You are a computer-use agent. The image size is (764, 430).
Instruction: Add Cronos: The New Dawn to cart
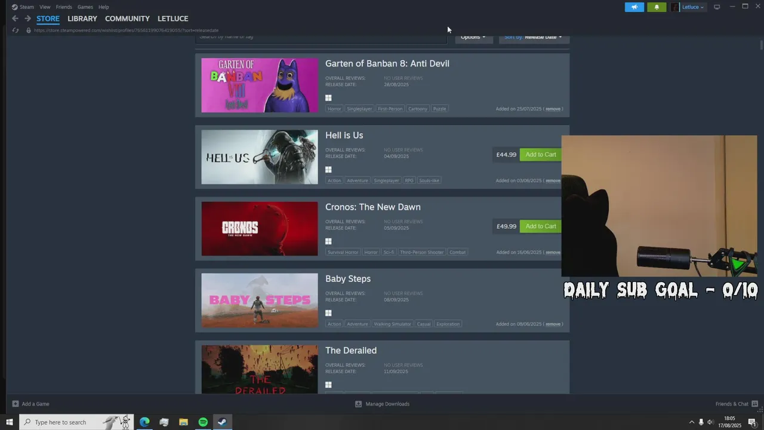tap(540, 226)
